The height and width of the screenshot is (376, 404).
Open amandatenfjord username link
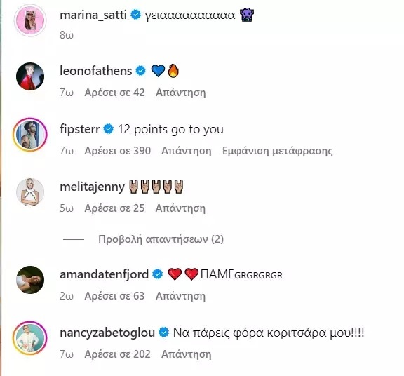tap(104, 274)
